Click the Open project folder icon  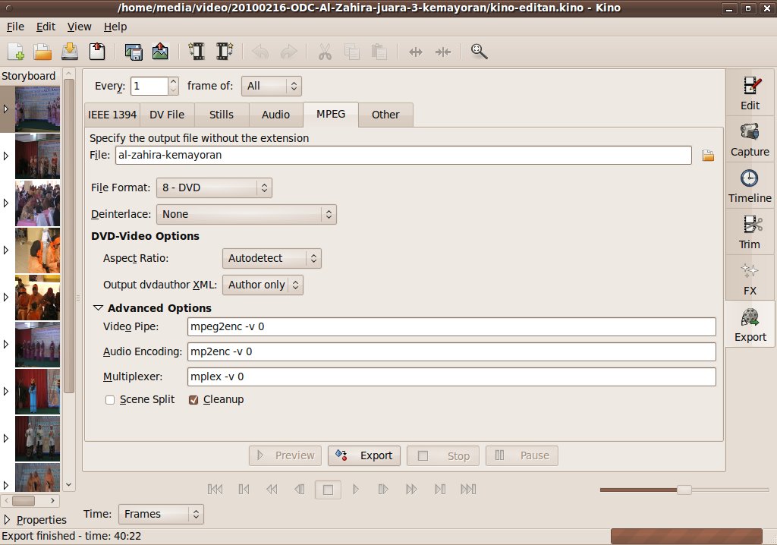point(42,52)
